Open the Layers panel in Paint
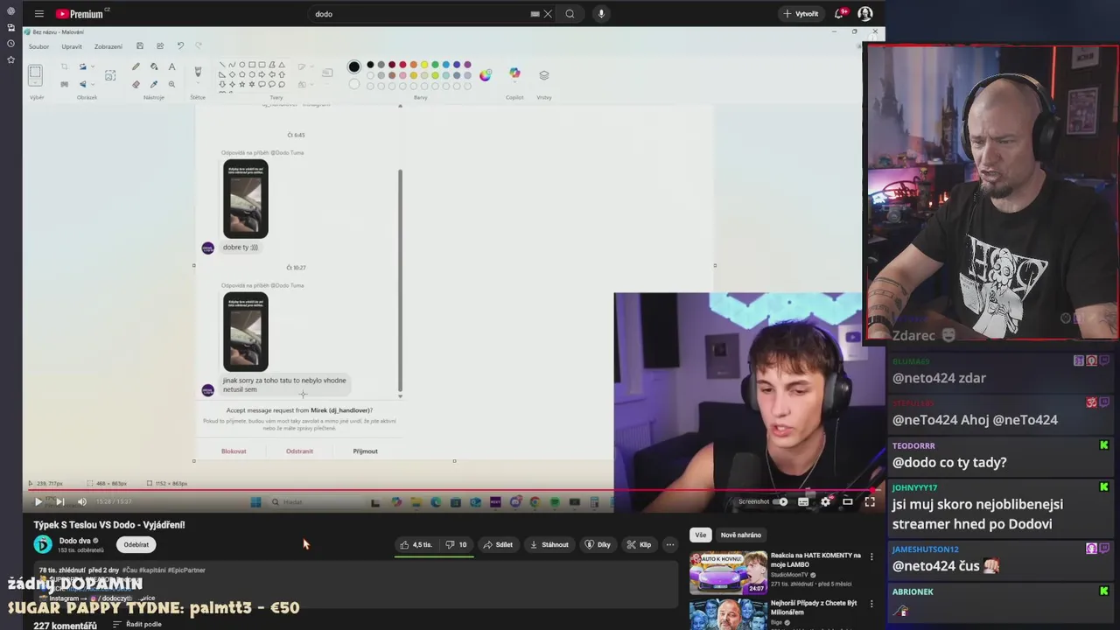The image size is (1120, 630). [x=544, y=75]
